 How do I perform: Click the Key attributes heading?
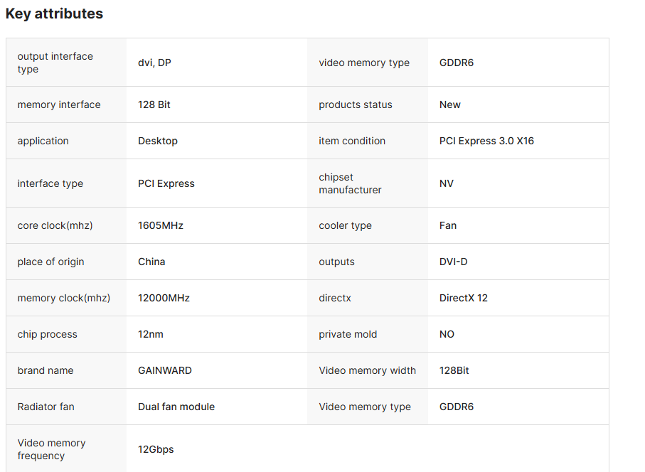pos(54,14)
